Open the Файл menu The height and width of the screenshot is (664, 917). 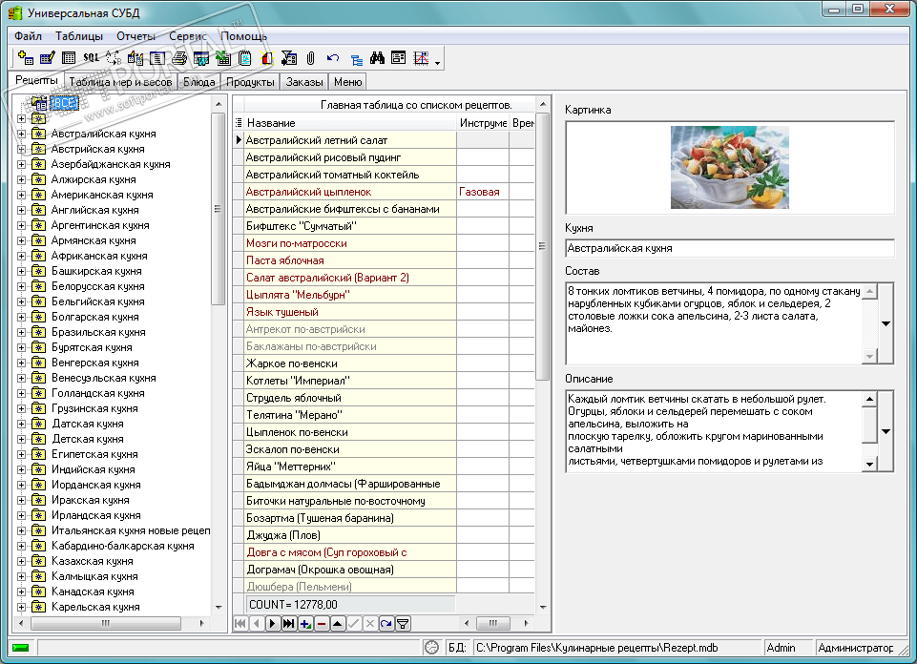(x=28, y=36)
